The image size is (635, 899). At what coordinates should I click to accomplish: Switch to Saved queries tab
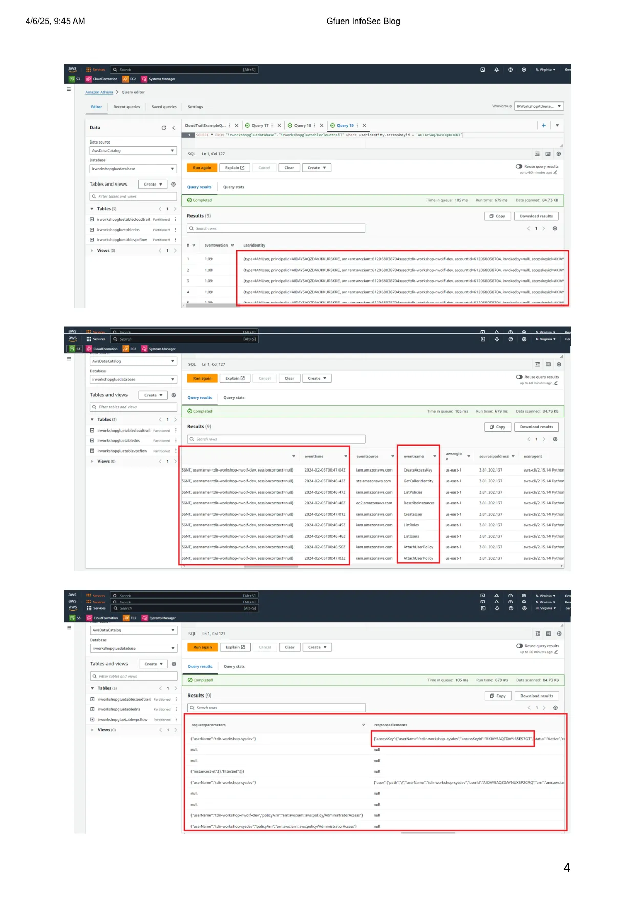(x=164, y=107)
